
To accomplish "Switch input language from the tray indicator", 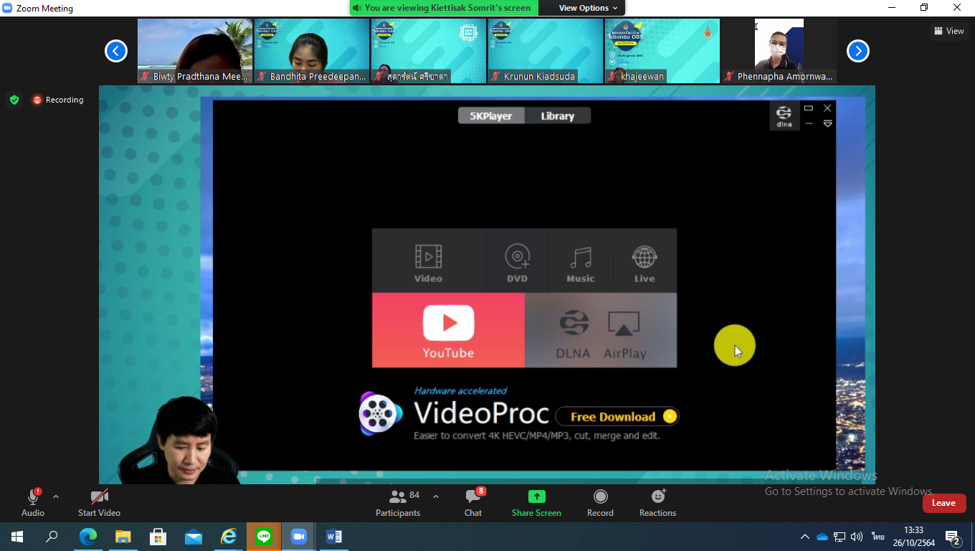I will pos(877,537).
